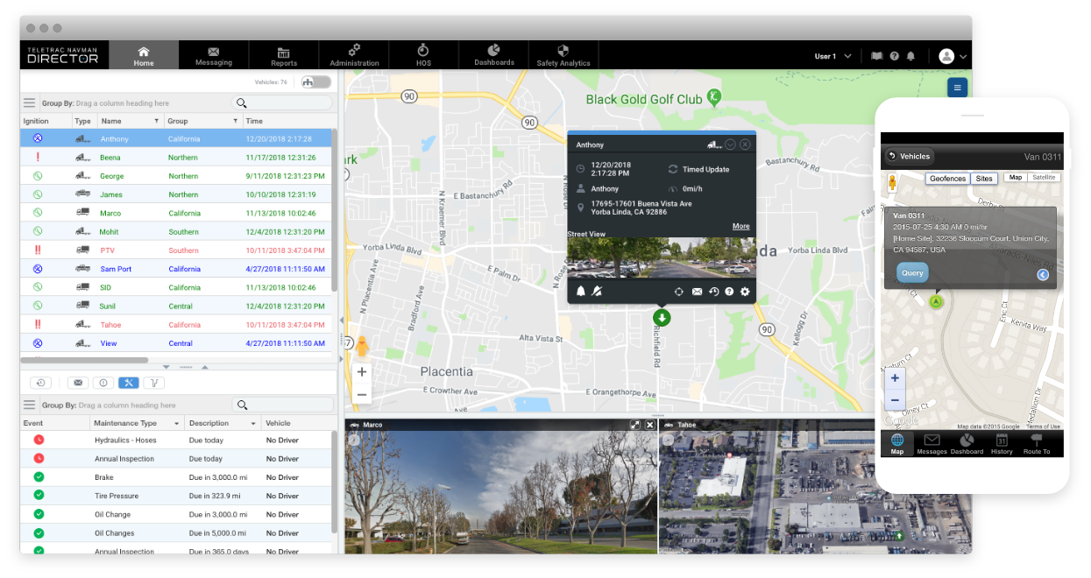This screenshot has width=1091, height=578.
Task: Click the More link in Anthony popup
Action: [x=740, y=226]
